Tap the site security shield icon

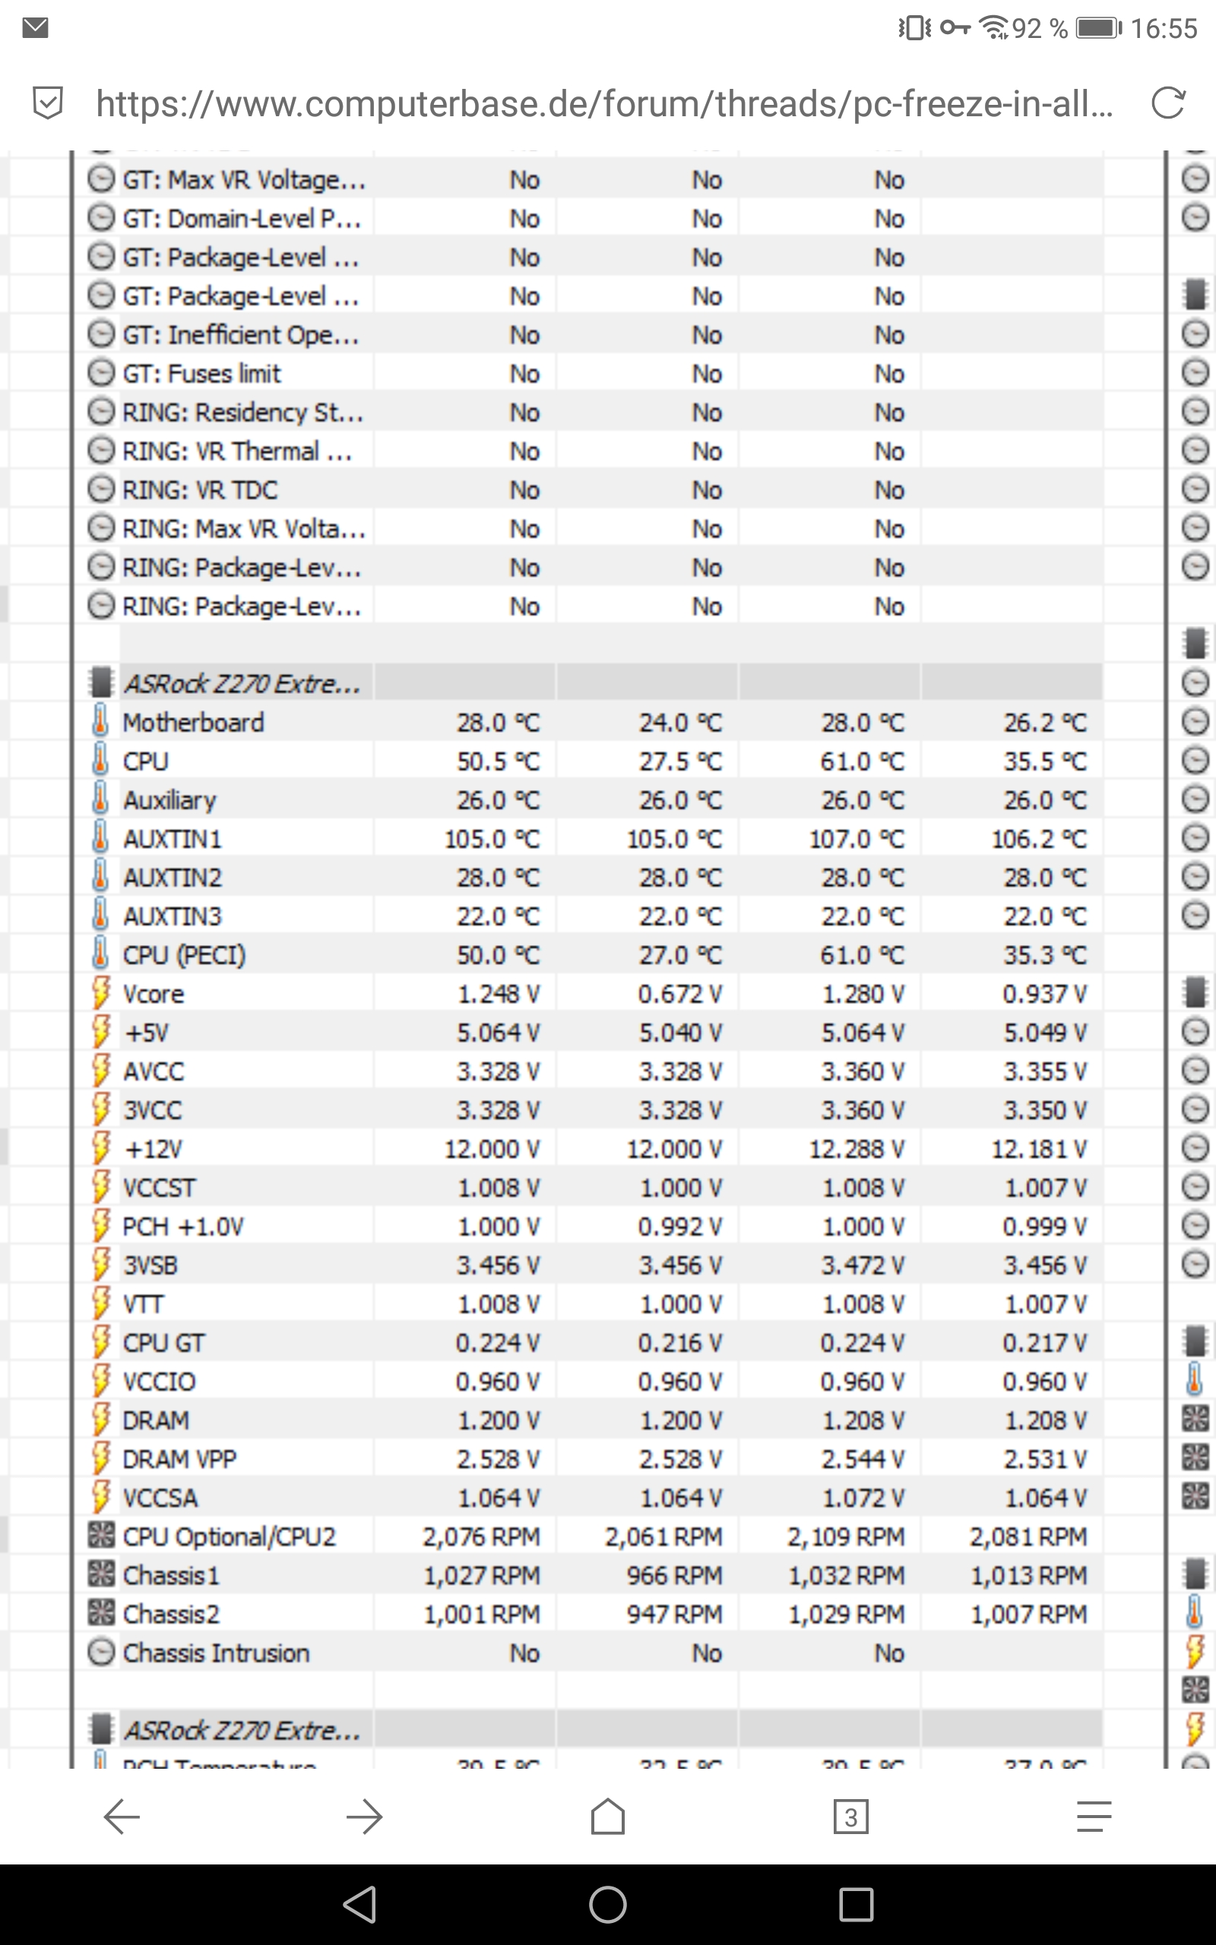[x=46, y=103]
